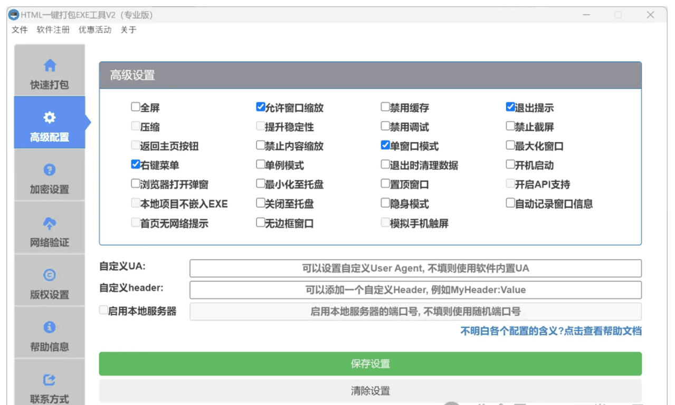Check the 启用本地服务器 box
This screenshot has width=675, height=405.
(103, 311)
